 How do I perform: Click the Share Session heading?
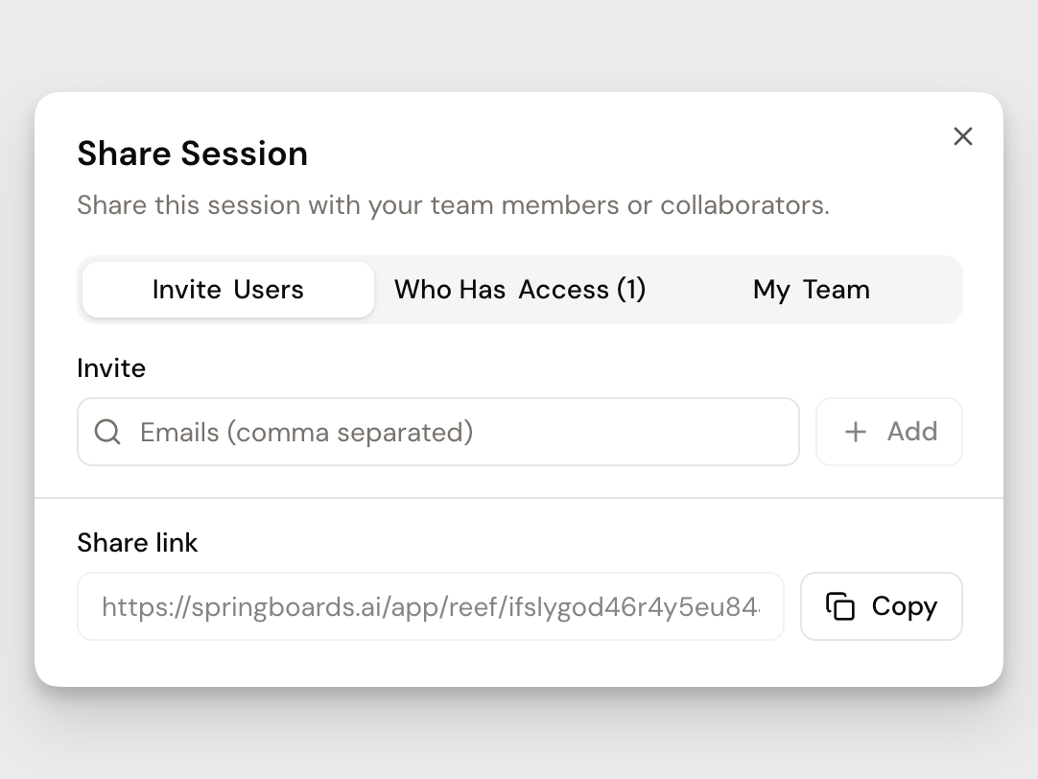[193, 153]
